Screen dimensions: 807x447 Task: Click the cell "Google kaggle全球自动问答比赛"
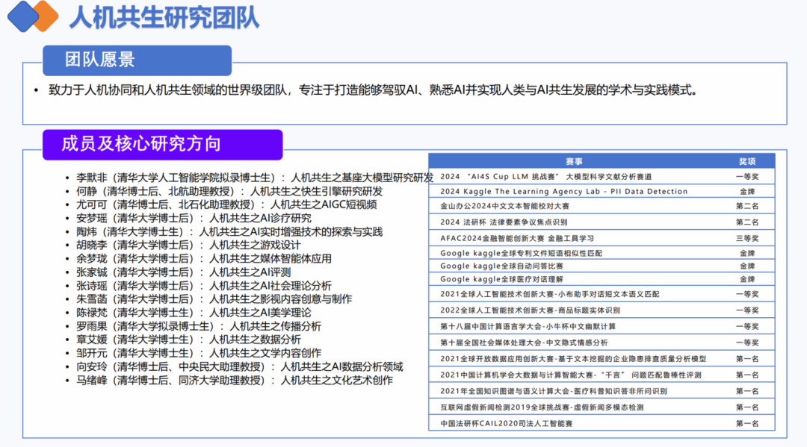[x=502, y=266]
